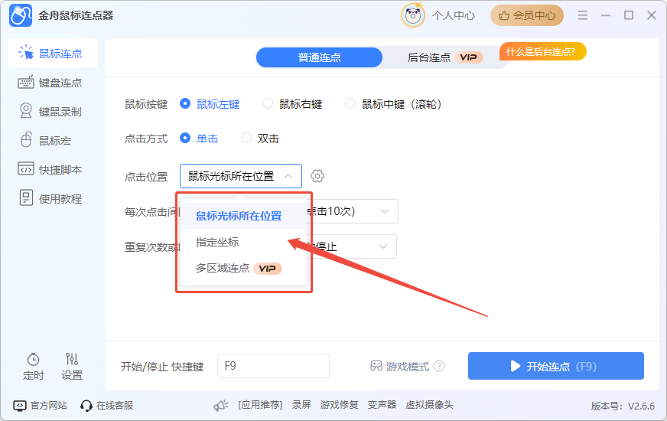
Task: Open the 虚拟摄像头 recommended app link
Action: (x=429, y=405)
